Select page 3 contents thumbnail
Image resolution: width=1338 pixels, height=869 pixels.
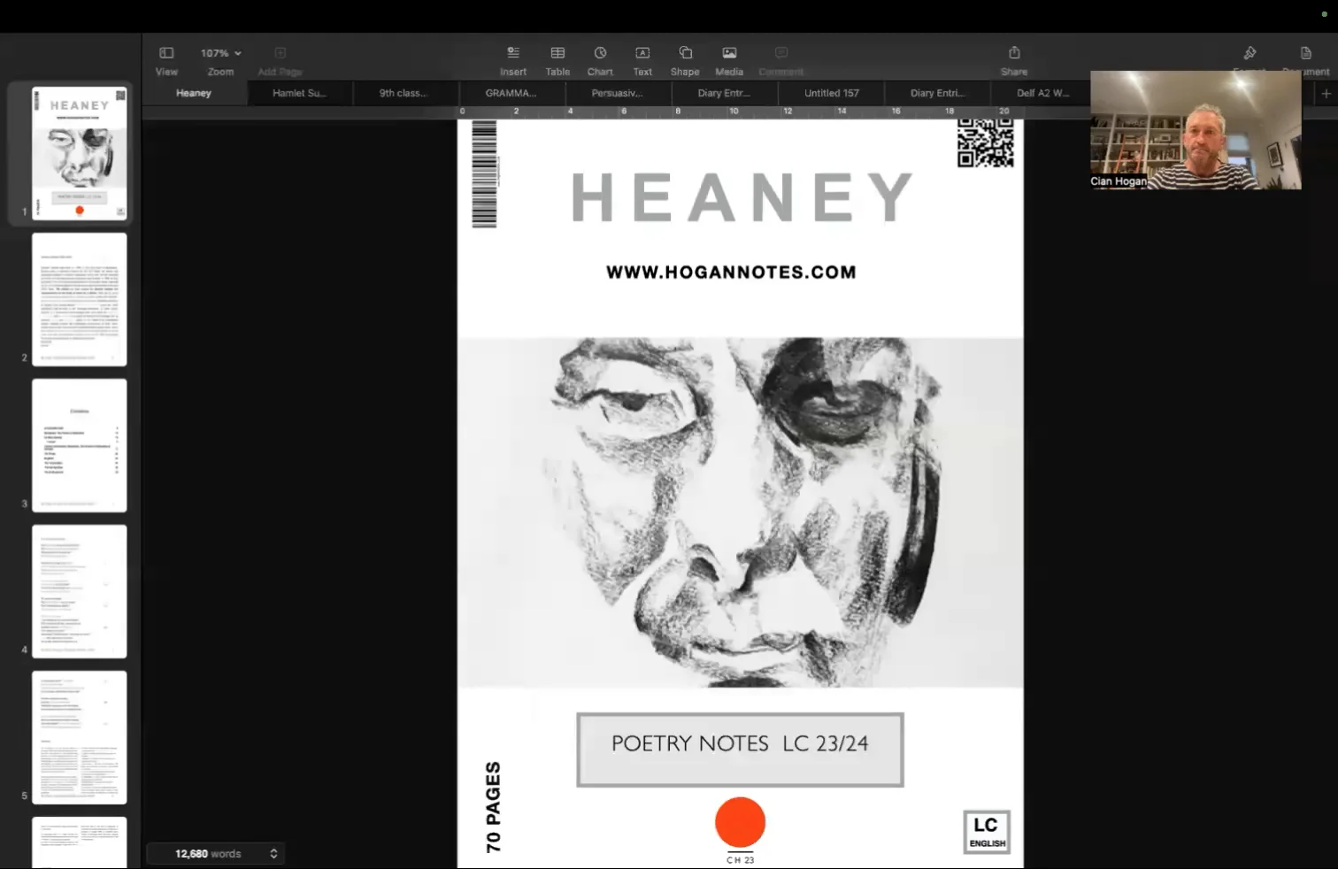click(80, 445)
